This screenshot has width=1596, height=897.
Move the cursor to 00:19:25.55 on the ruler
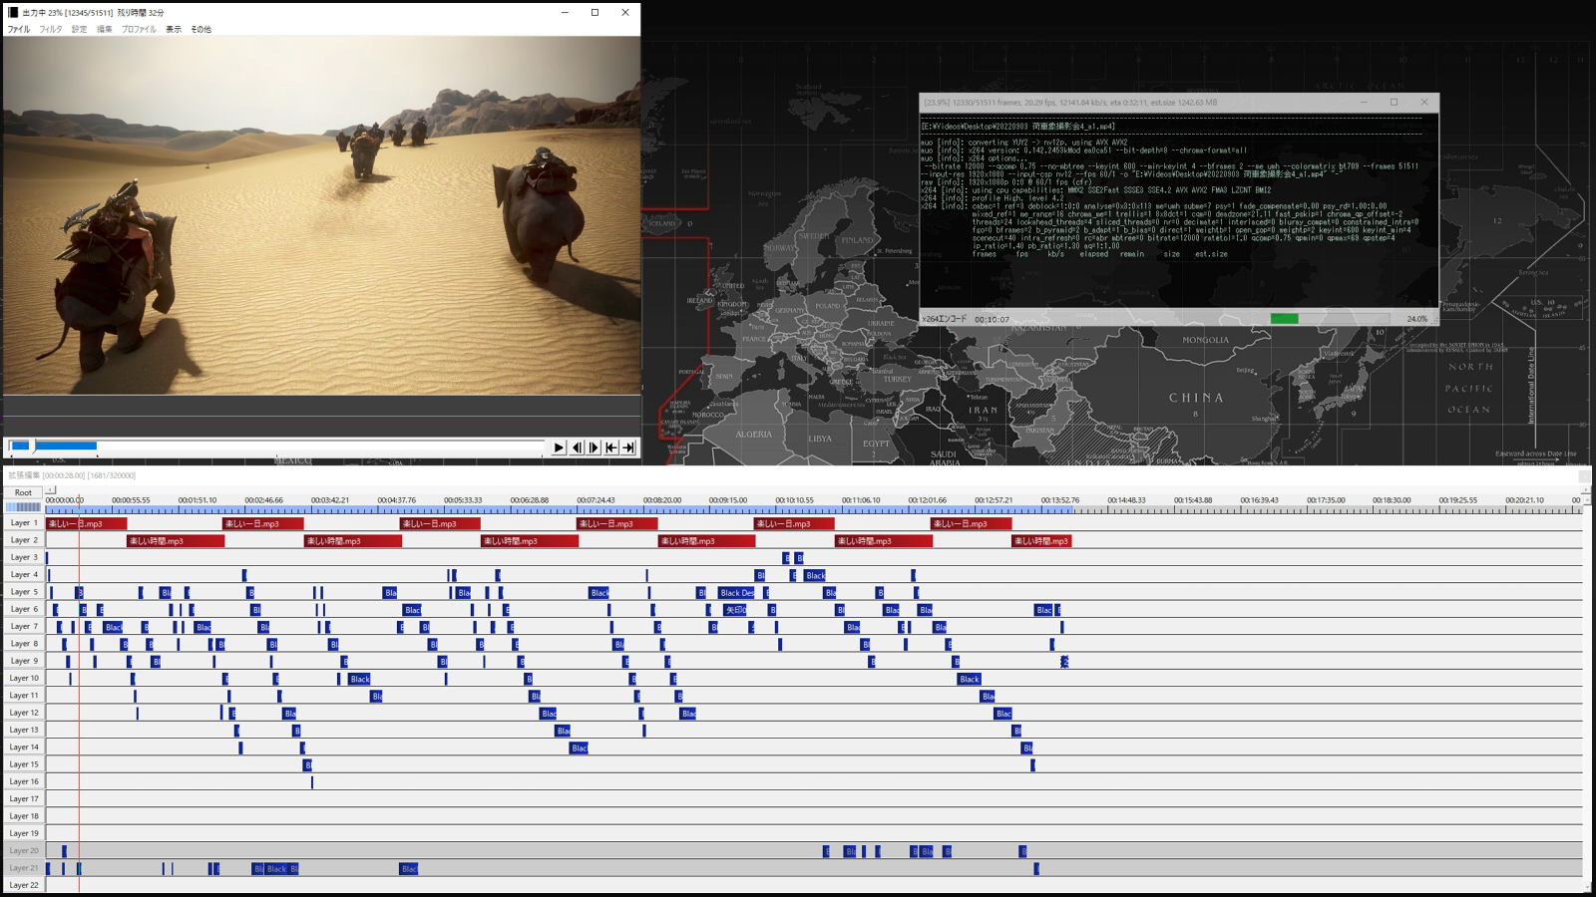(x=1457, y=500)
